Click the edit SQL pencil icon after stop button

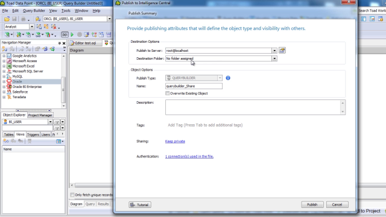pyautogui.click(x=87, y=35)
